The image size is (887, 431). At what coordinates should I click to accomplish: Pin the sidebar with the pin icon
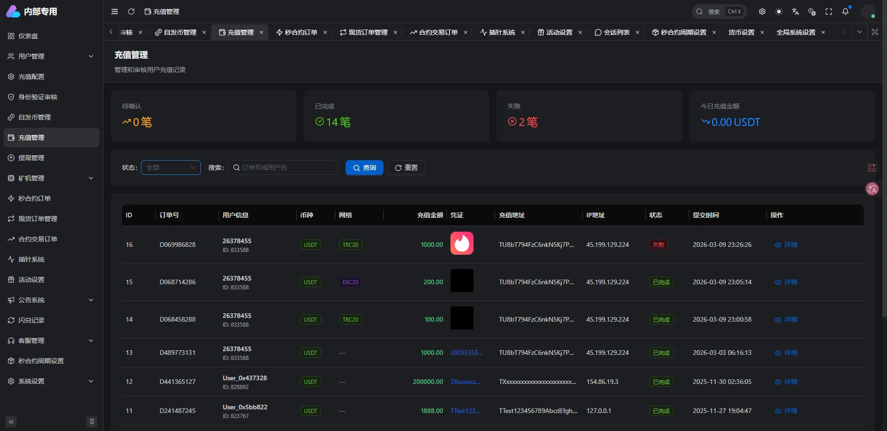click(x=92, y=422)
